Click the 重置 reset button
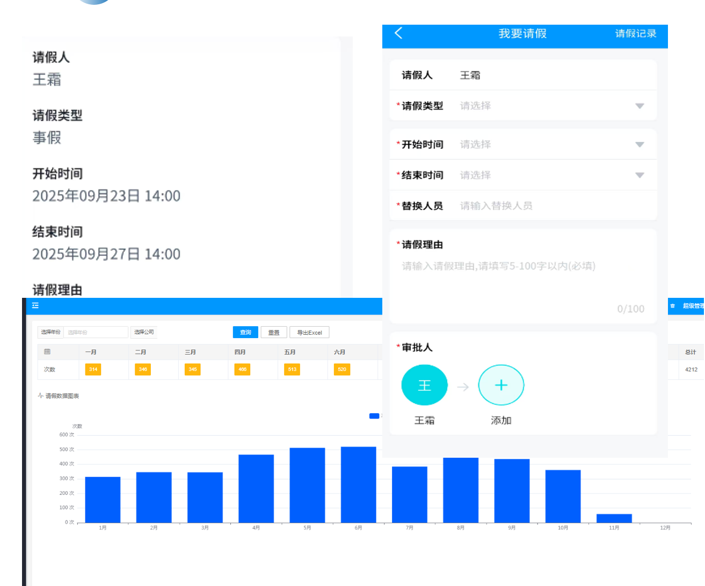The width and height of the screenshot is (705, 586). tap(274, 332)
